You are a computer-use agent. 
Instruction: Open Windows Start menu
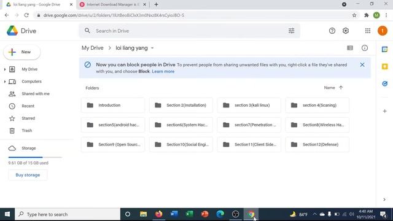[7, 214]
